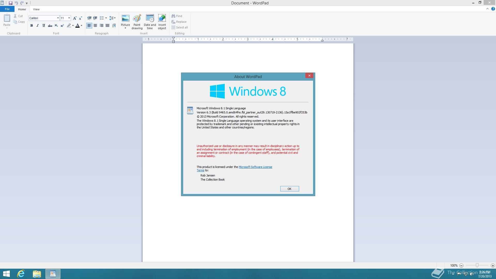Click Find in Editing group

[177, 16]
